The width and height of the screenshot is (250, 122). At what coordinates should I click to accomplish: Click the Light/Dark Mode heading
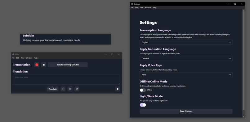[x=151, y=96]
